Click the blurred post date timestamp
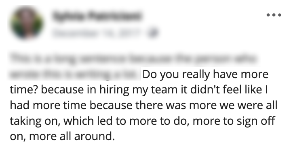291x151 pixels. pyautogui.click(x=97, y=33)
